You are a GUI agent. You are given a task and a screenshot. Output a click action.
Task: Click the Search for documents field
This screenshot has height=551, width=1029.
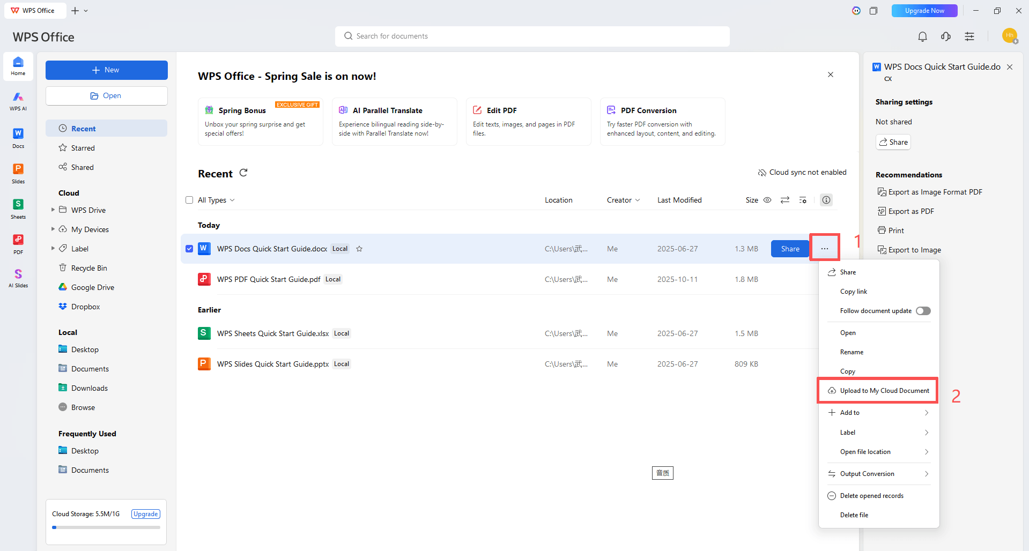pos(532,36)
